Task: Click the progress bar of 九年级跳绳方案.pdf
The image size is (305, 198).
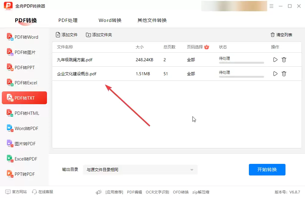Action: (x=241, y=62)
